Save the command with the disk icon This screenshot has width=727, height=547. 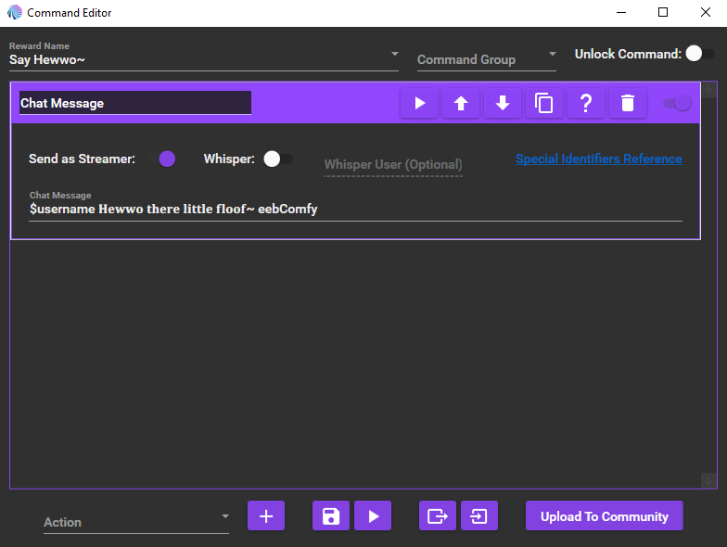(331, 515)
